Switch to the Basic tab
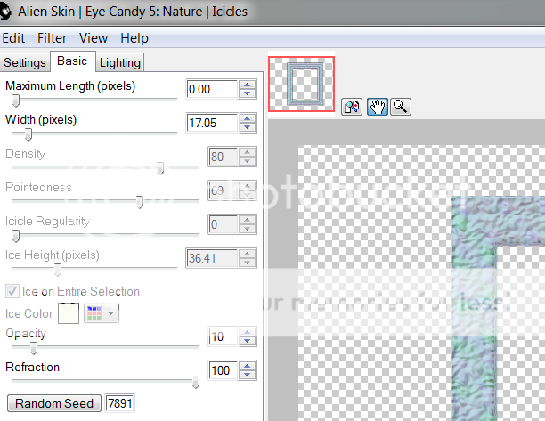The width and height of the screenshot is (545, 421). pyautogui.click(x=72, y=61)
